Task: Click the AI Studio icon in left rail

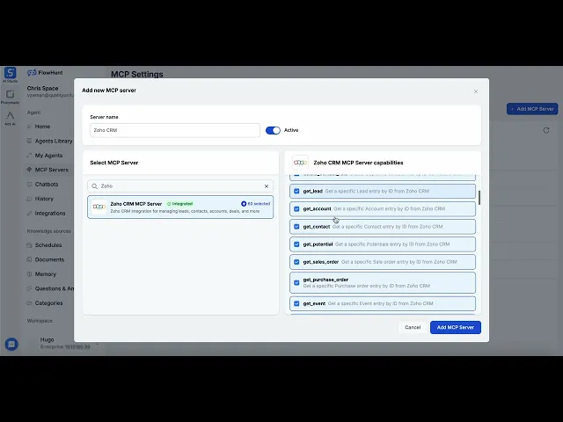Action: pyautogui.click(x=10, y=73)
